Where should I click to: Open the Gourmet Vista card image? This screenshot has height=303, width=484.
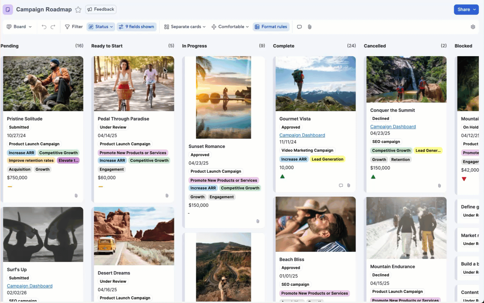316,84
